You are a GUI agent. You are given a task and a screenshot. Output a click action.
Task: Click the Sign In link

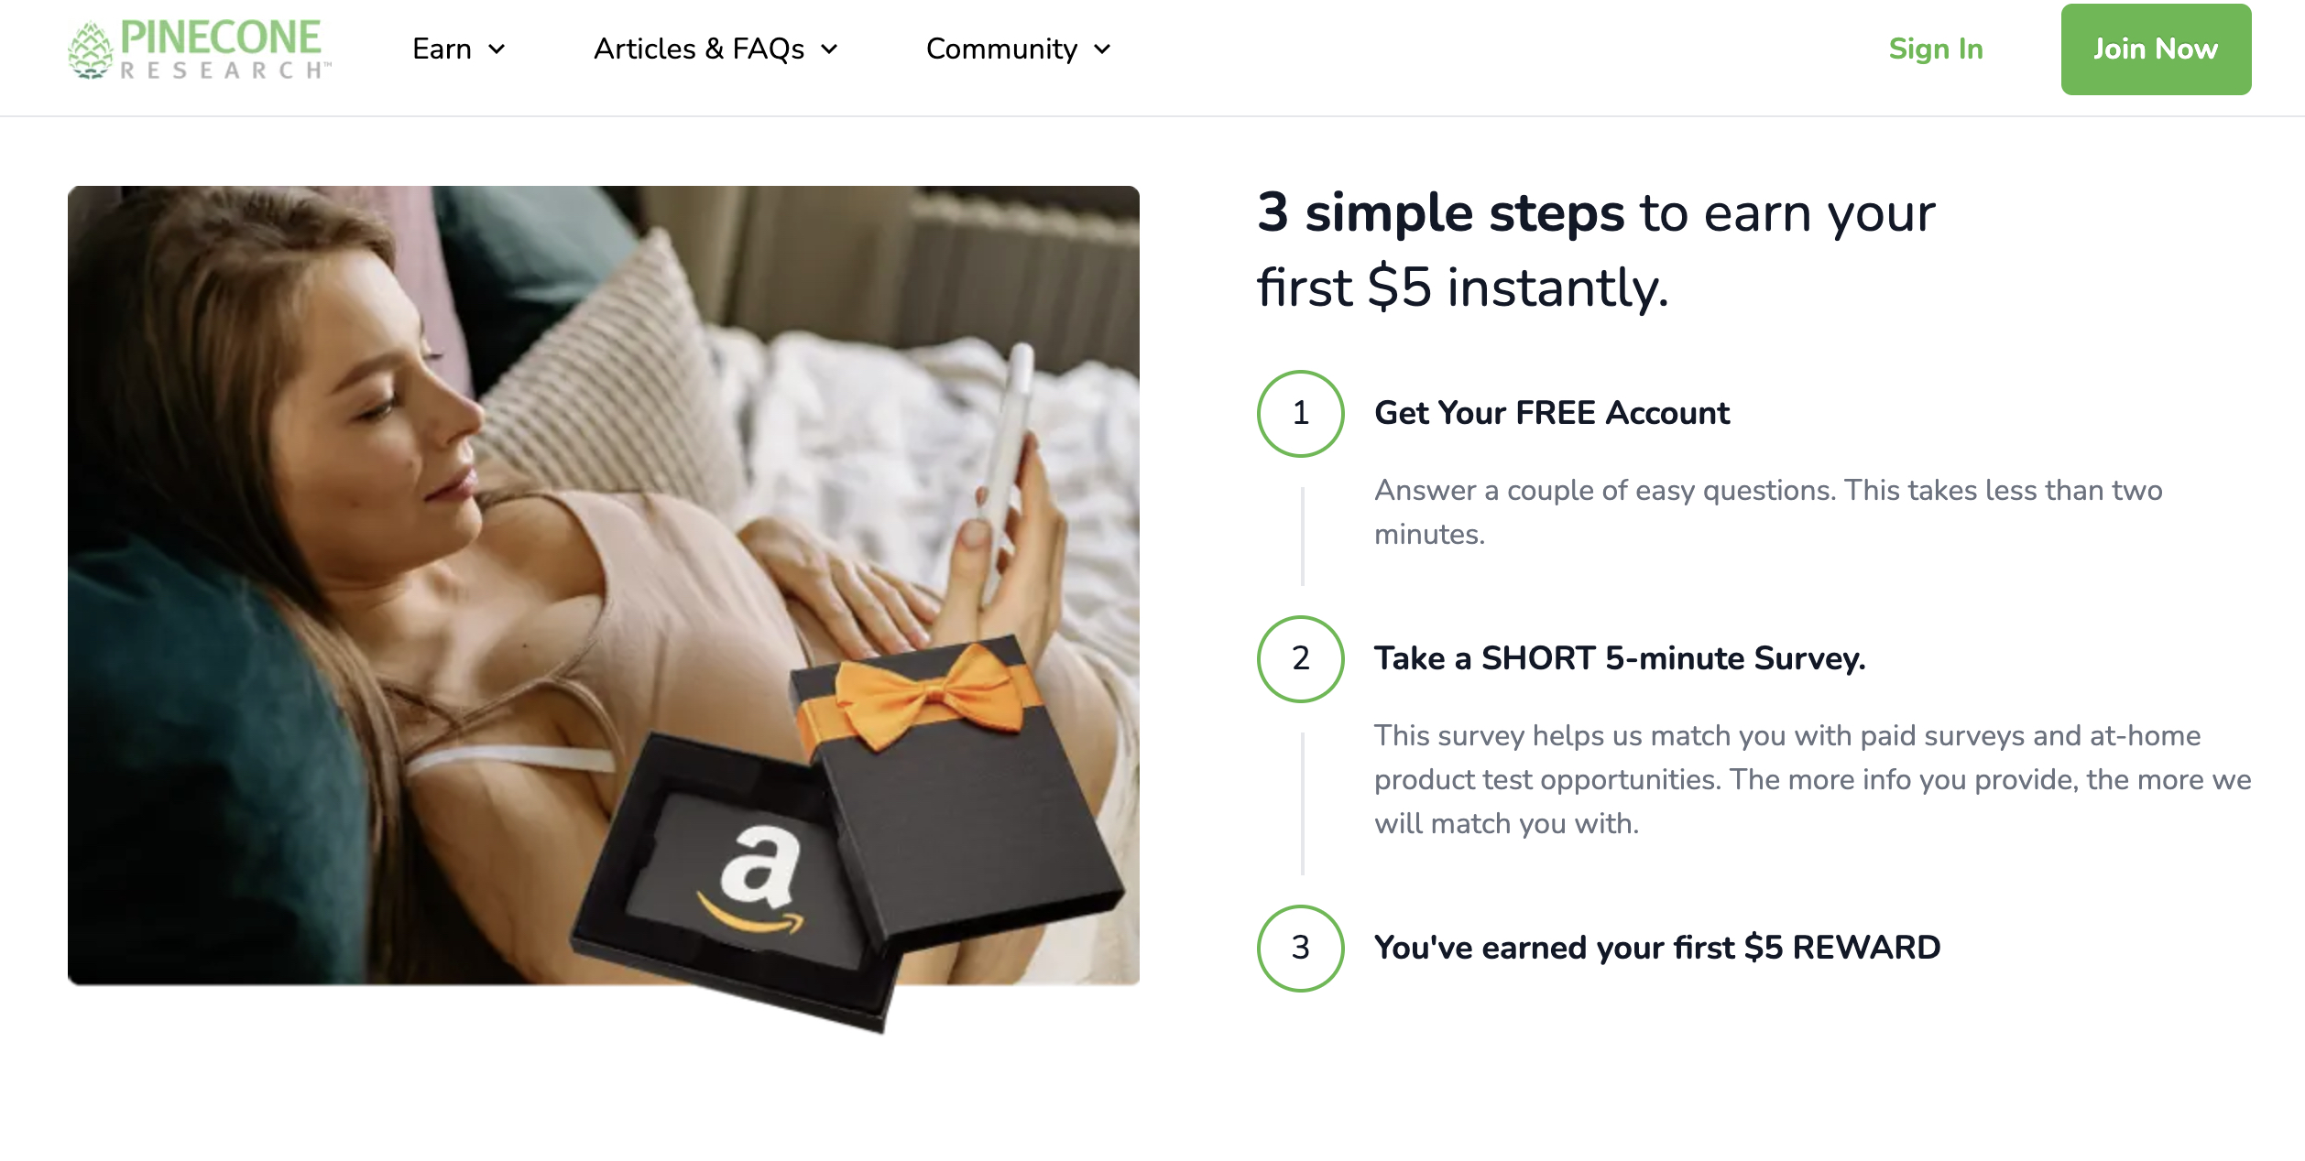(x=1936, y=49)
